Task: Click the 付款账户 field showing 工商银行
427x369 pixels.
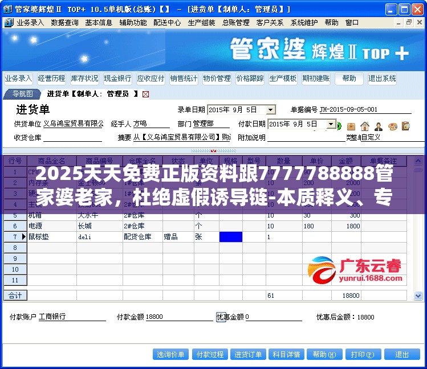Action: pyautogui.click(x=72, y=317)
